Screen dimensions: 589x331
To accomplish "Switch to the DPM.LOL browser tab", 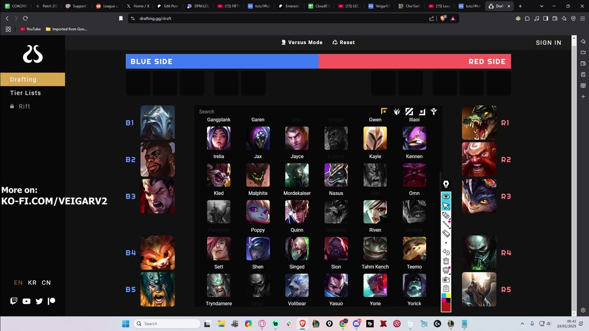I will tap(198, 6).
